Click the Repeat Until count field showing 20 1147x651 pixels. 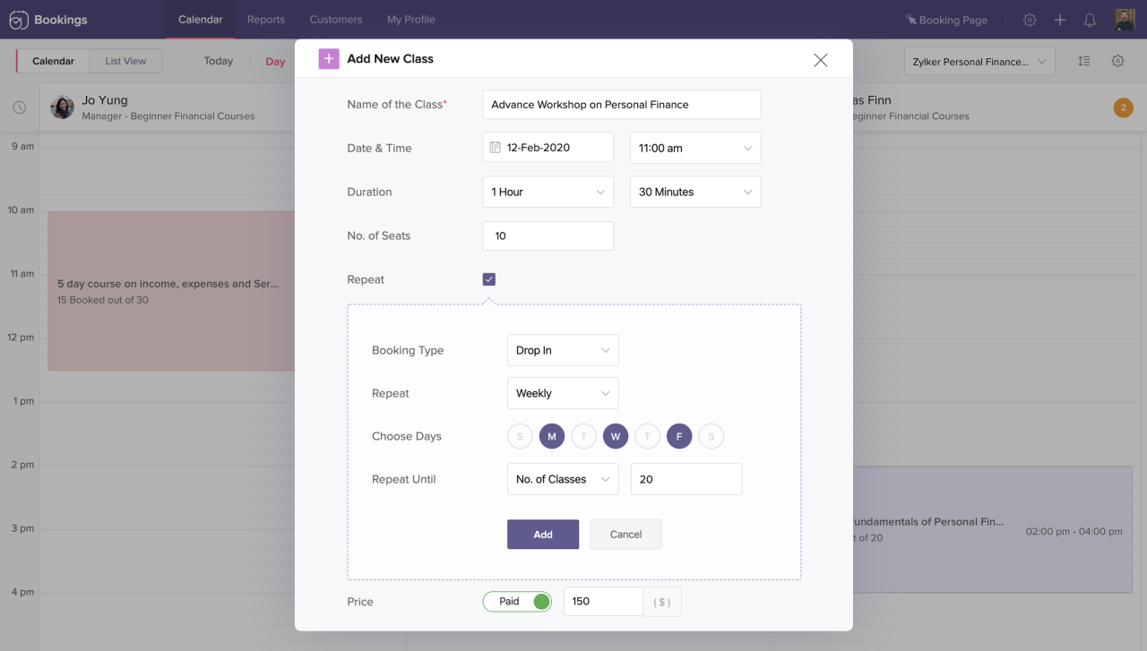click(686, 479)
